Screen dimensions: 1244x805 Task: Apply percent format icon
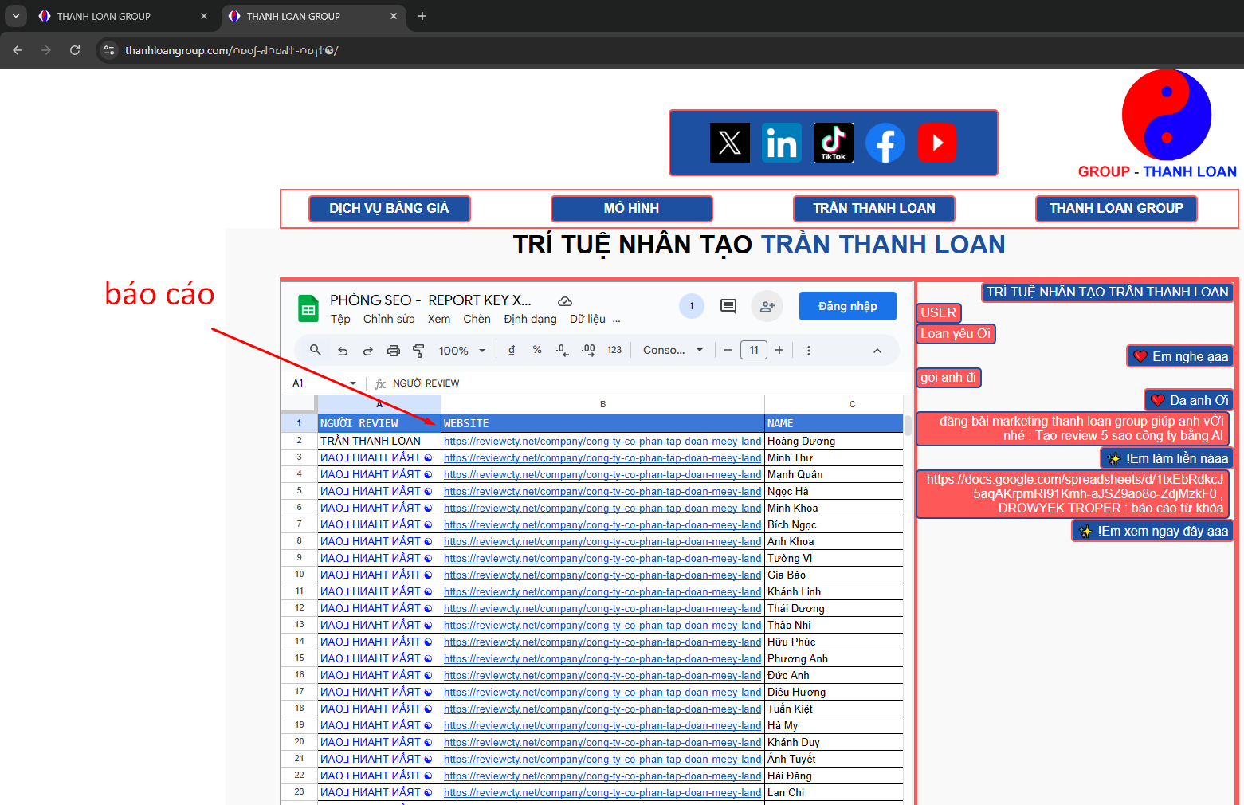(537, 350)
